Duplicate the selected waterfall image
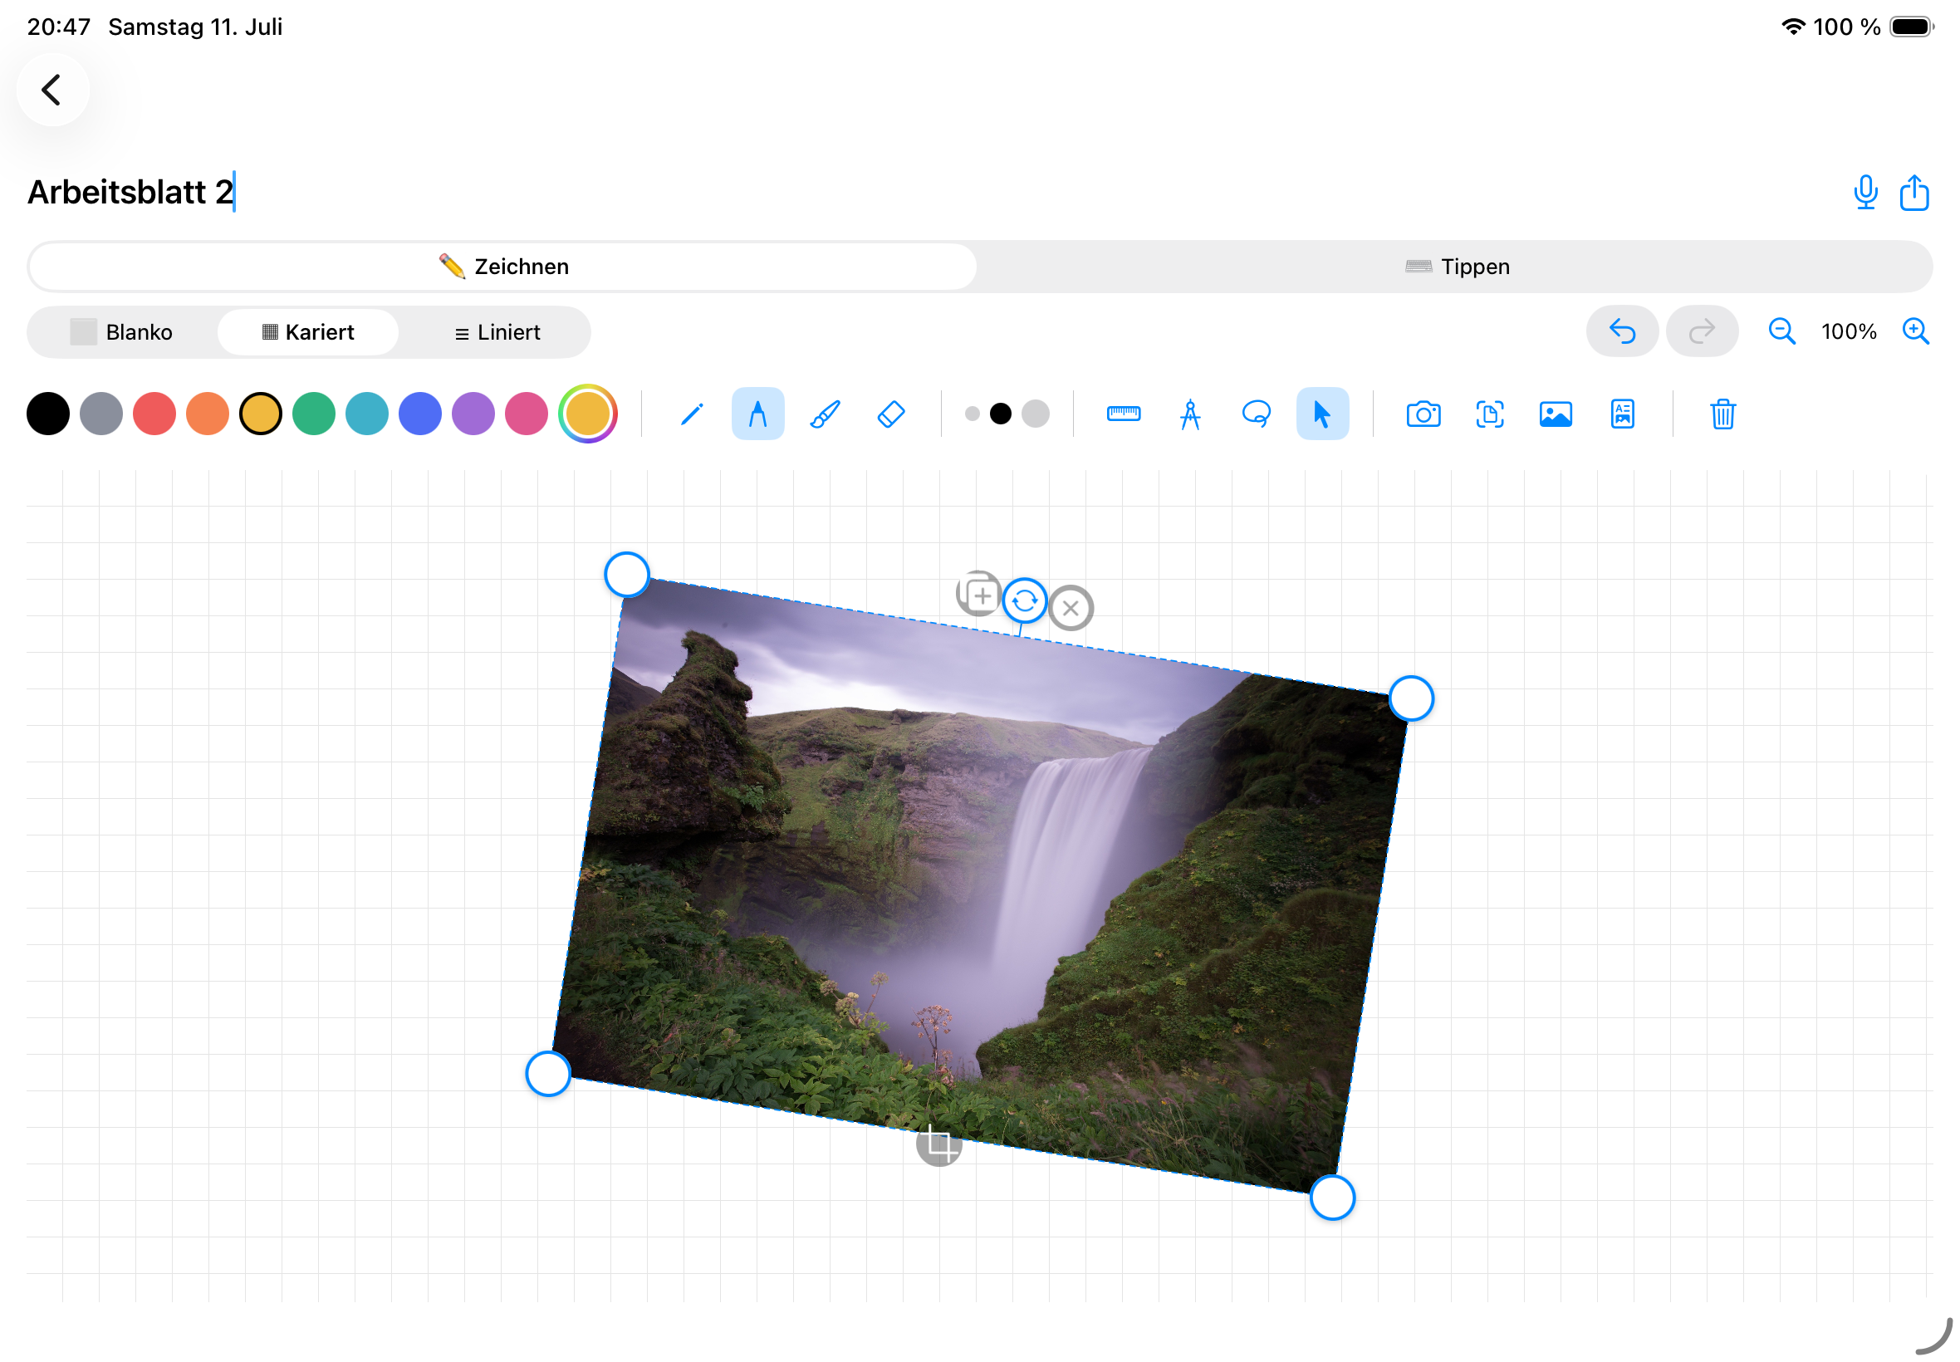The height and width of the screenshot is (1362, 1960). (x=978, y=594)
